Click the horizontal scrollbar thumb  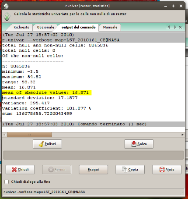29,135
